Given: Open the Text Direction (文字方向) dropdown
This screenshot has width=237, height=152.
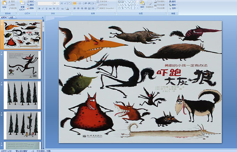Looking at the screenshot, I should coord(103,1).
